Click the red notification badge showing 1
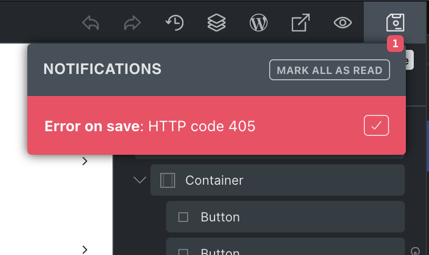This screenshot has height=255, width=429. pyautogui.click(x=395, y=44)
